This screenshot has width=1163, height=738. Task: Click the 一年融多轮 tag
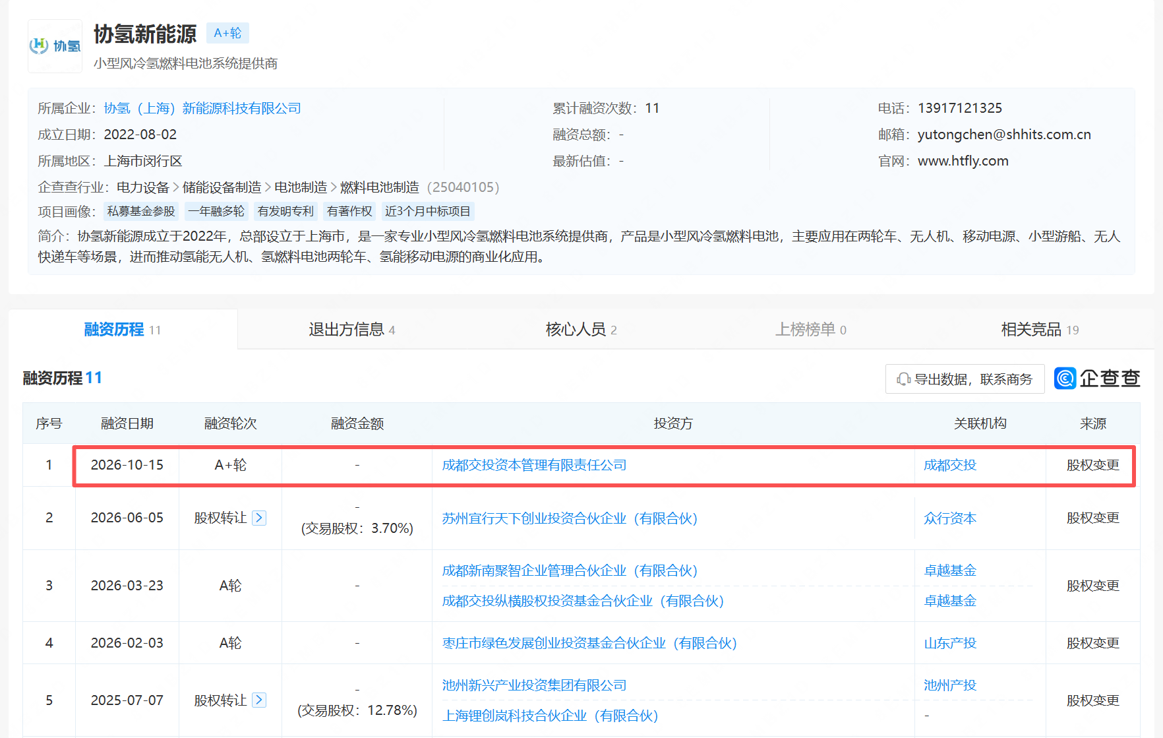216,211
